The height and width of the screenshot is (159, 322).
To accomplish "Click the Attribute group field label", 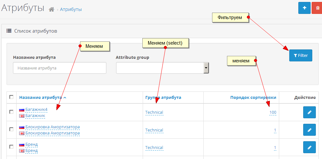I will pos(132,58).
